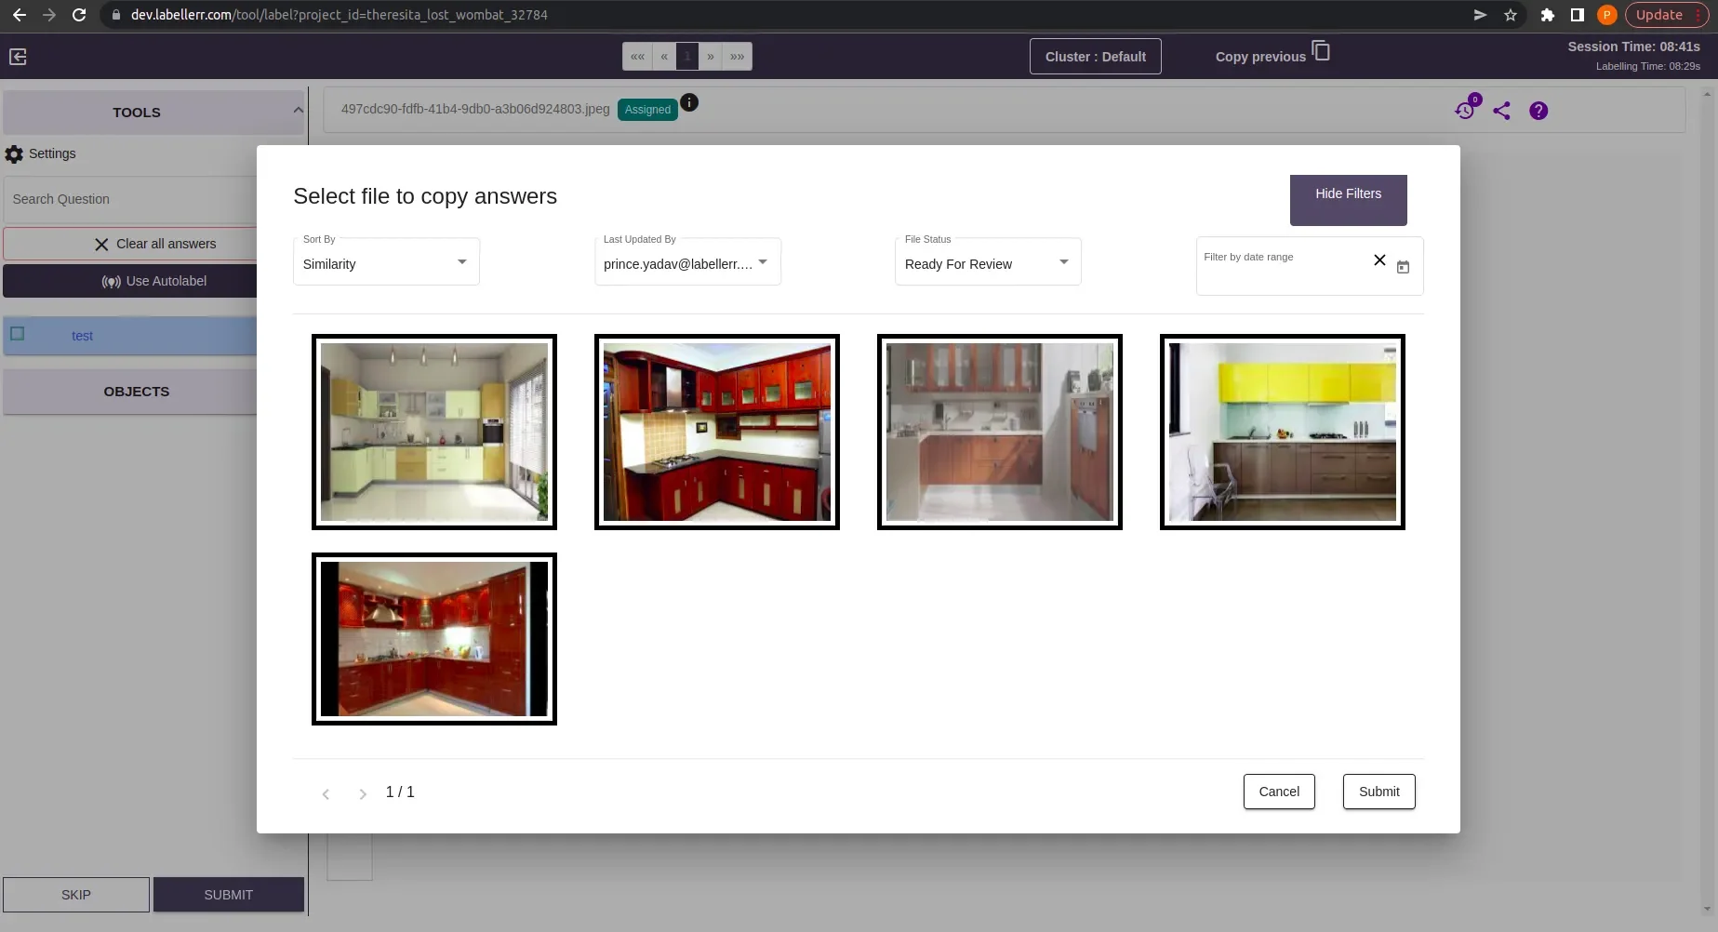Clear the date range with the X icon
The height and width of the screenshot is (932, 1718).
[x=1379, y=260]
